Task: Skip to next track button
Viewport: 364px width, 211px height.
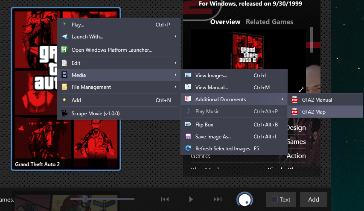Action: click(218, 199)
